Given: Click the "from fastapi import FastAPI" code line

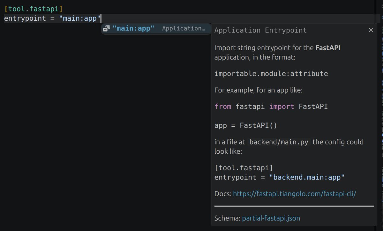Looking at the screenshot, I should 271,106.
